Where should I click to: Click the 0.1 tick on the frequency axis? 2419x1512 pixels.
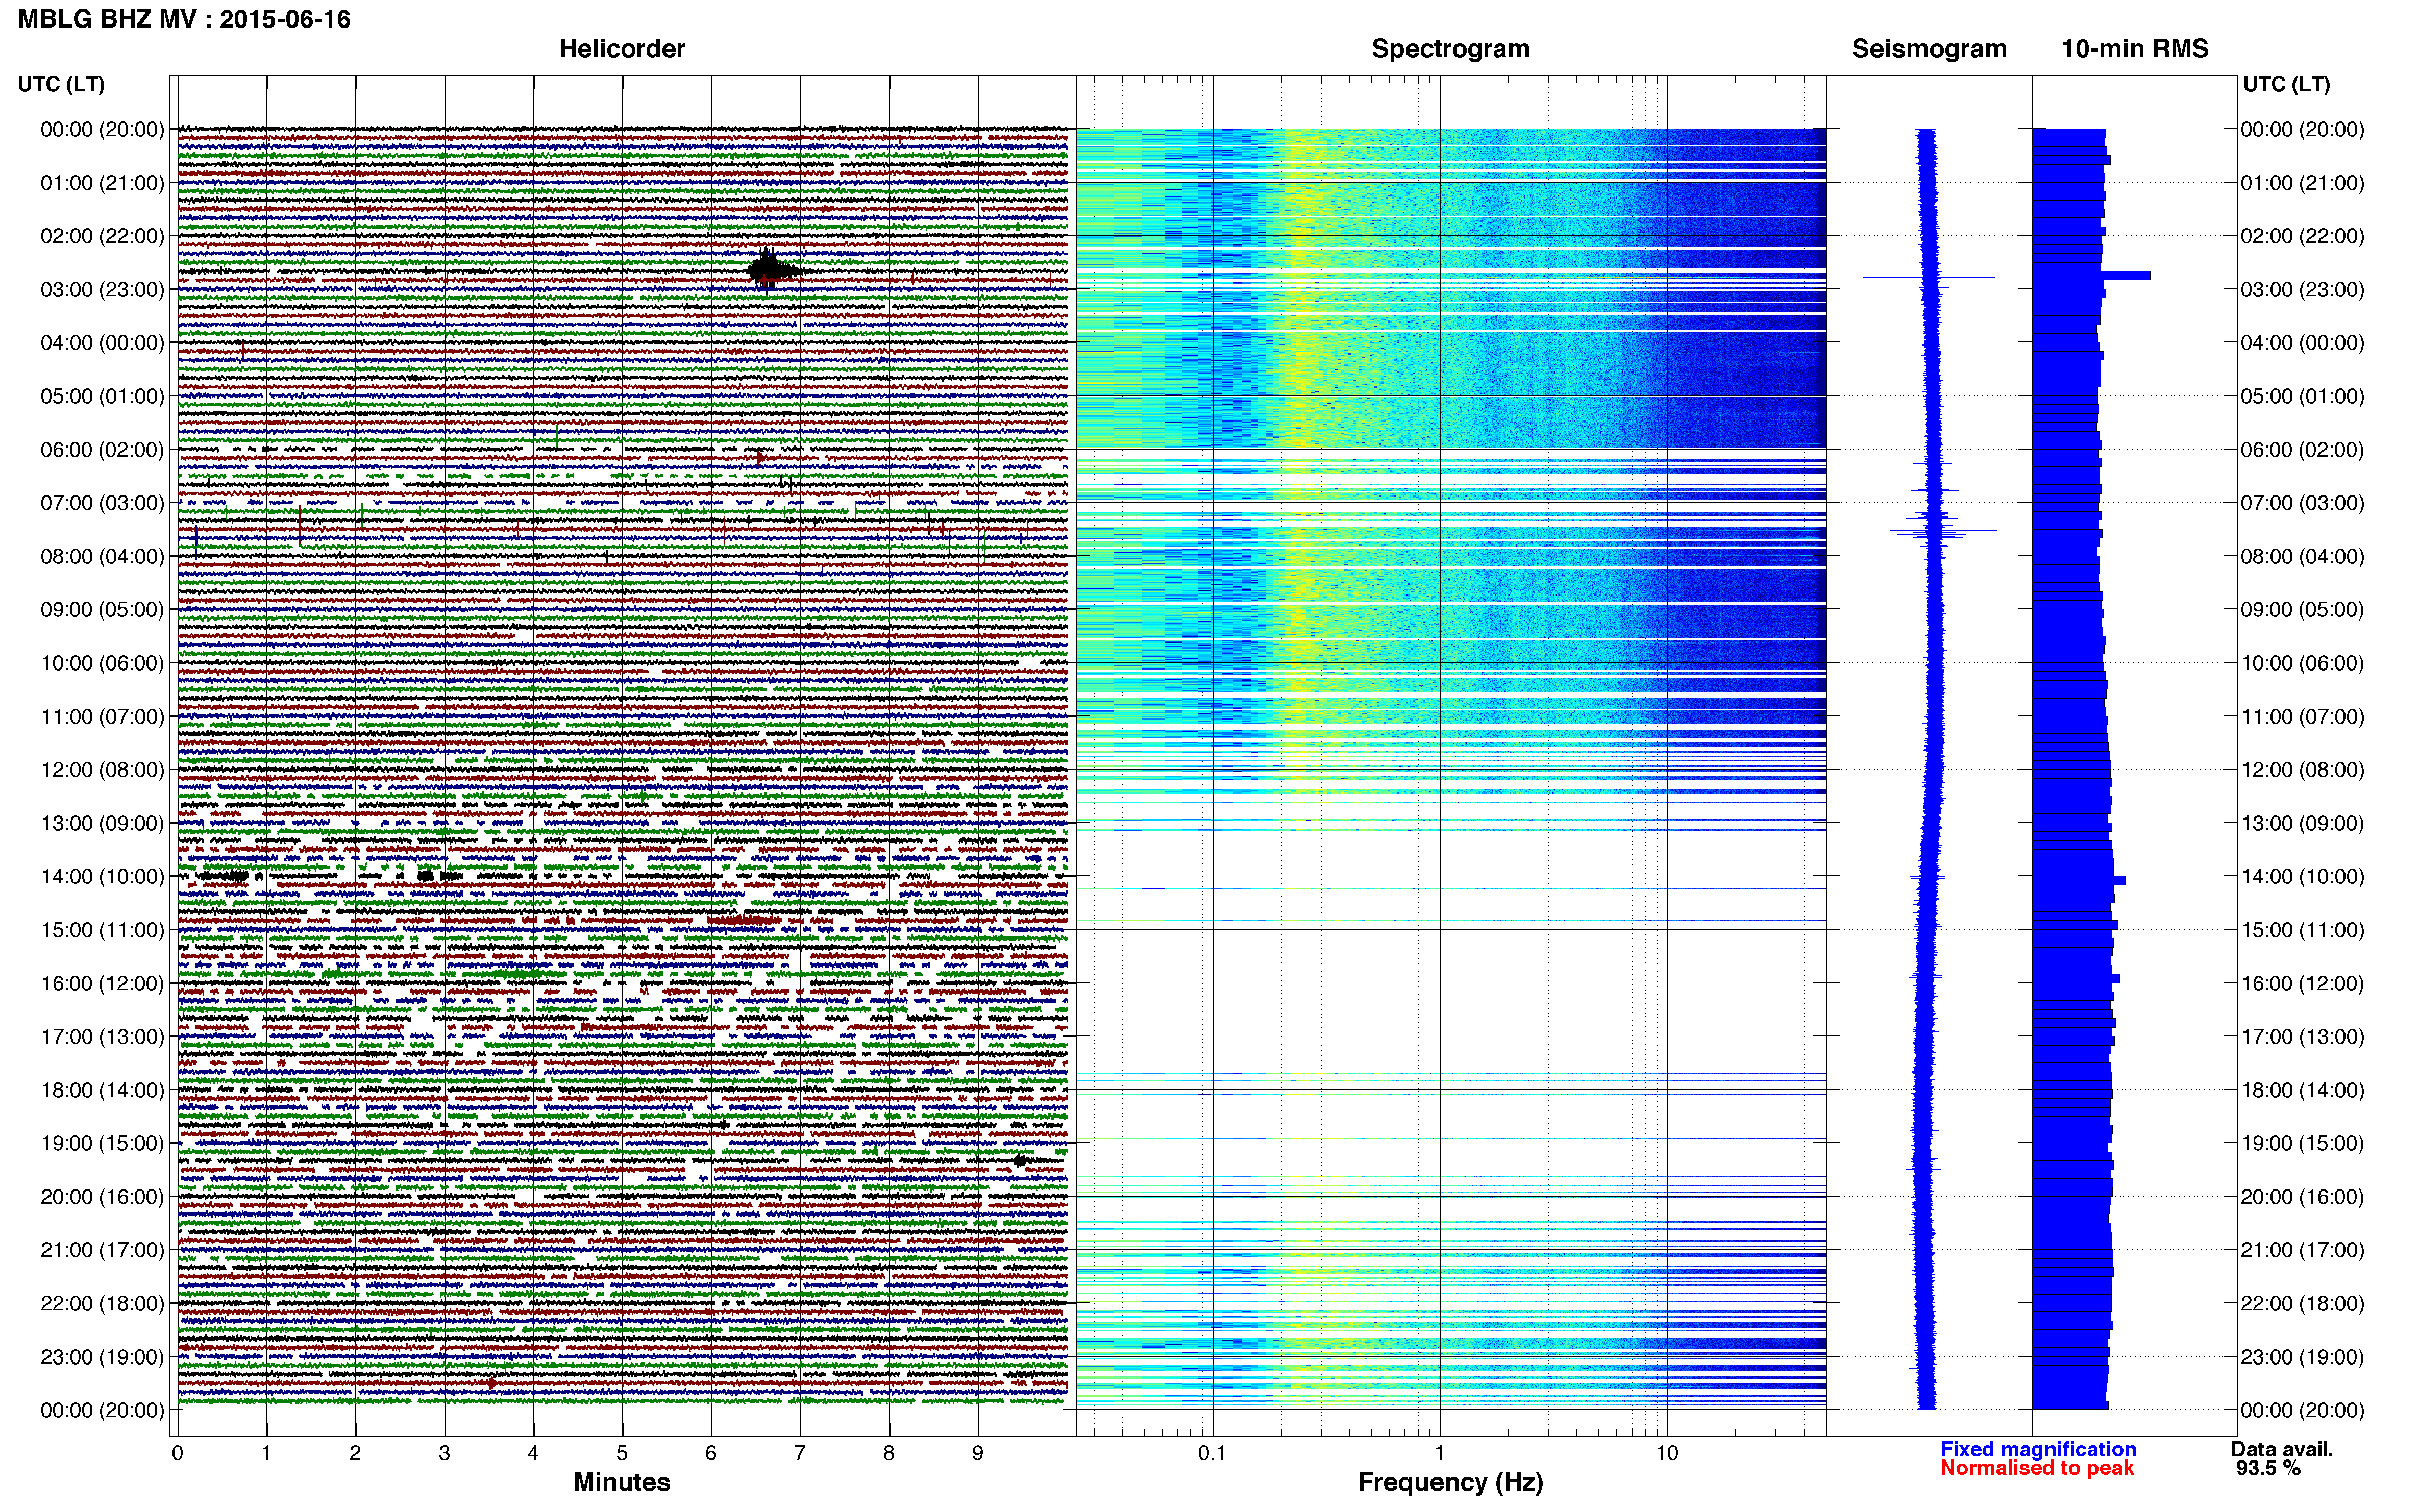pyautogui.click(x=1212, y=1453)
